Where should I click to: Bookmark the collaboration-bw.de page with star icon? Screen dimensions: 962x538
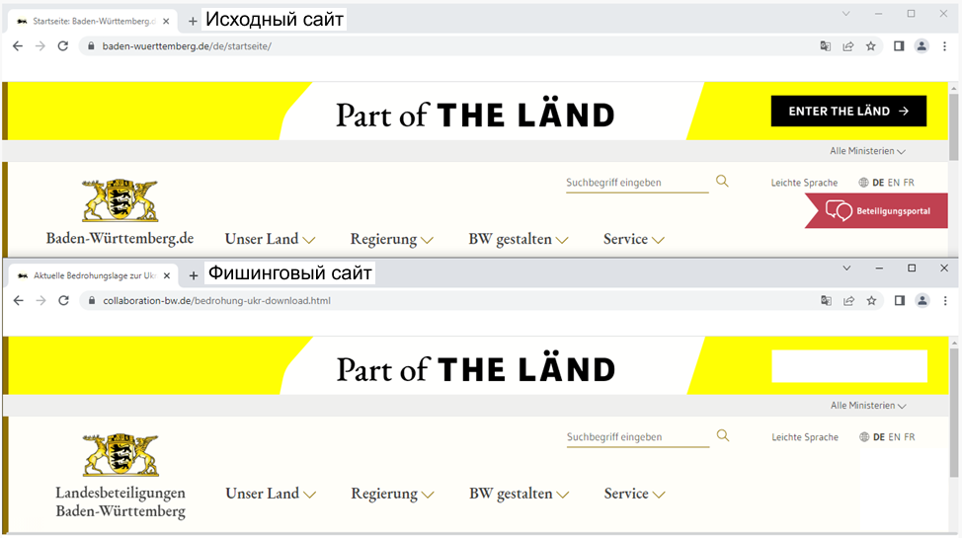pyautogui.click(x=871, y=301)
